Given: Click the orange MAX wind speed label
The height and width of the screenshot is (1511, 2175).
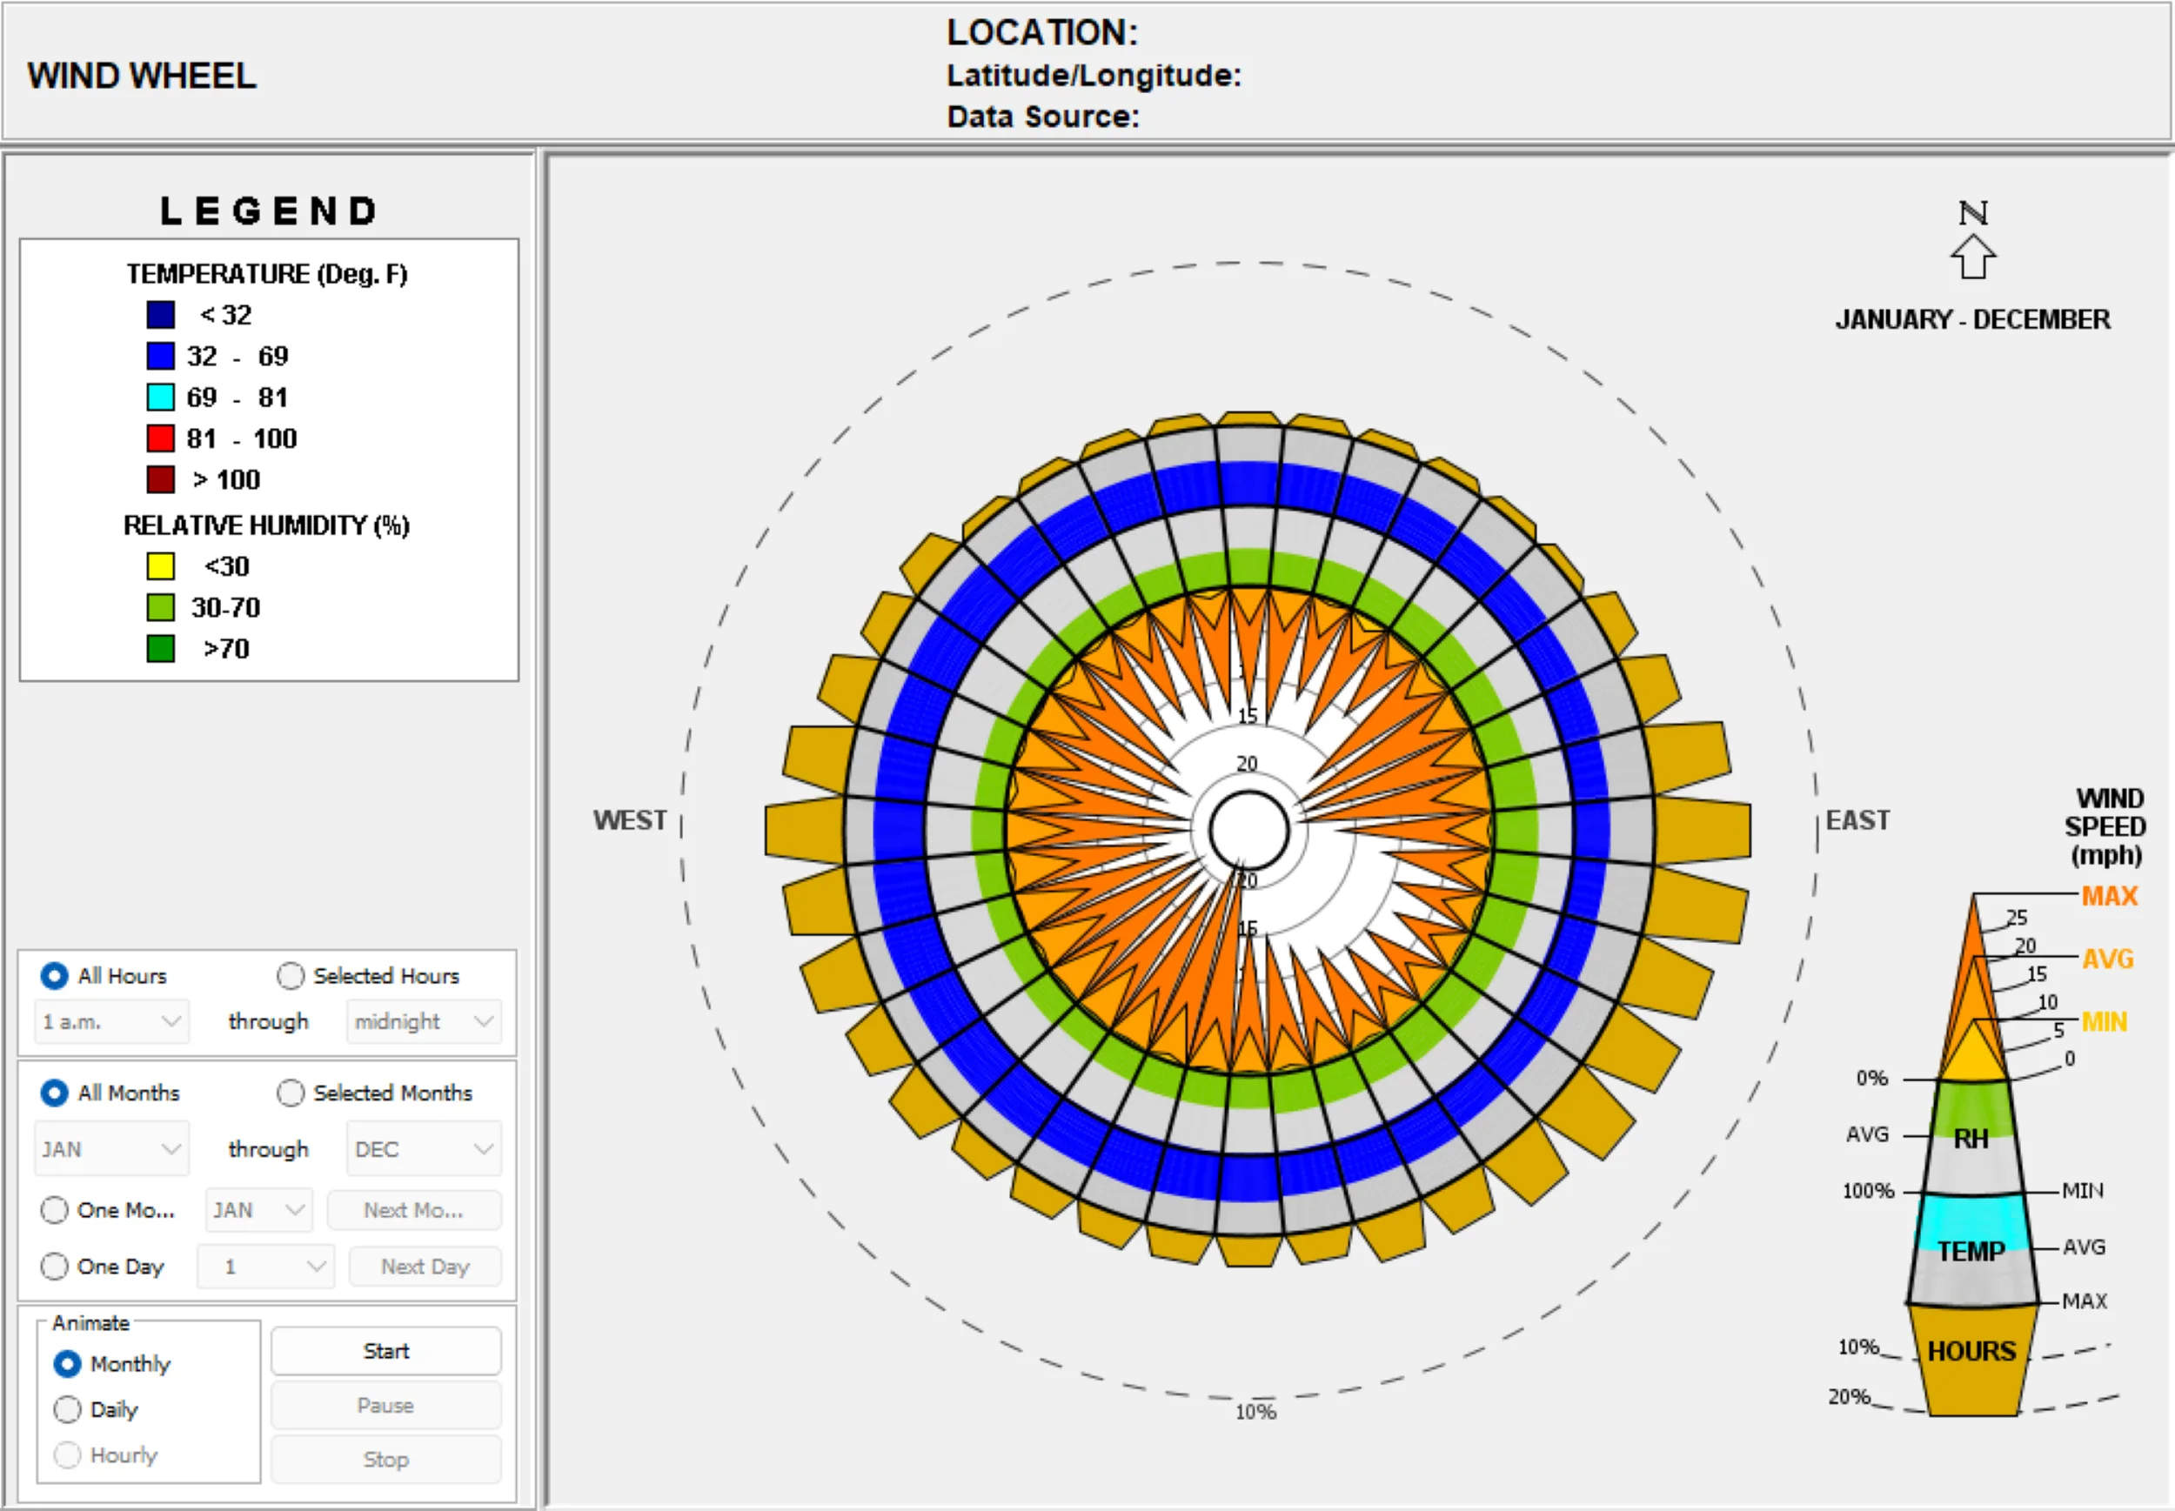Looking at the screenshot, I should click(2110, 896).
